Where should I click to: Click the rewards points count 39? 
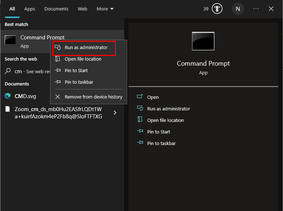pyautogui.click(x=206, y=9)
